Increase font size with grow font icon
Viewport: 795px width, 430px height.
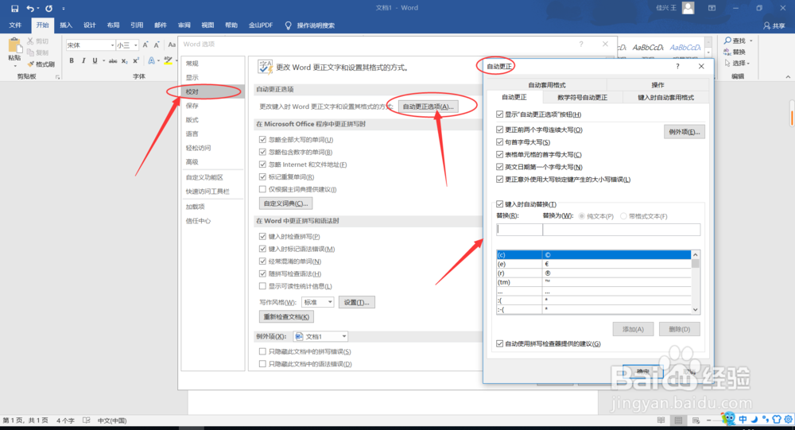(x=145, y=45)
